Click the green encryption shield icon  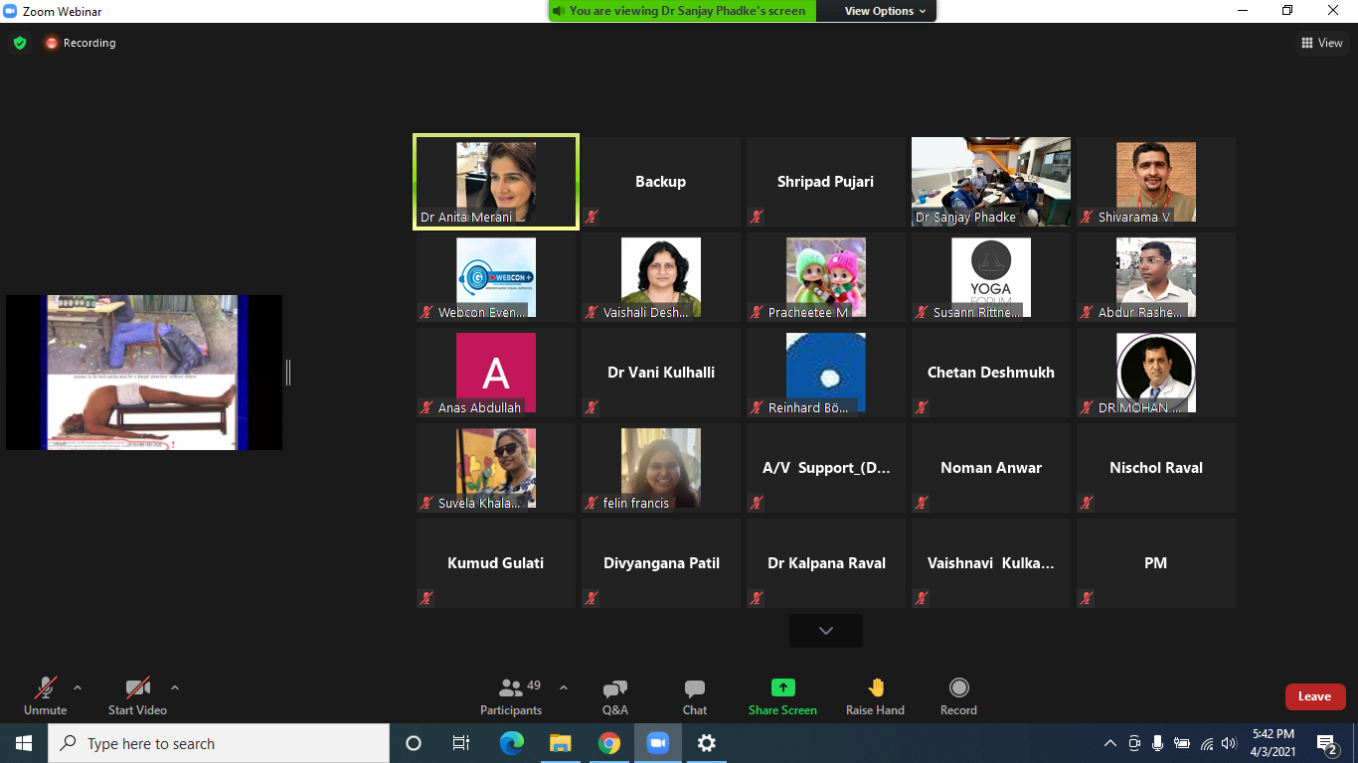tap(20, 43)
